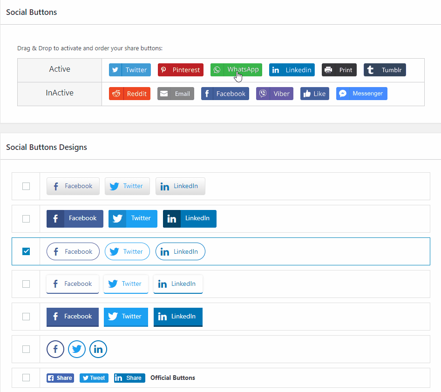Click the pill-outlined LinkedIn preview button
Image resolution: width=441 pixels, height=392 pixels.
click(x=180, y=251)
